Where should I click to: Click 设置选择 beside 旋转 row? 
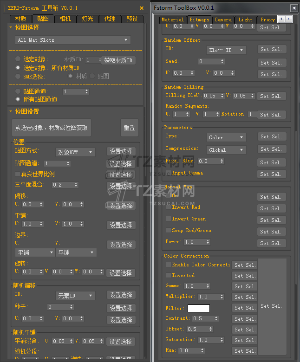point(121,273)
